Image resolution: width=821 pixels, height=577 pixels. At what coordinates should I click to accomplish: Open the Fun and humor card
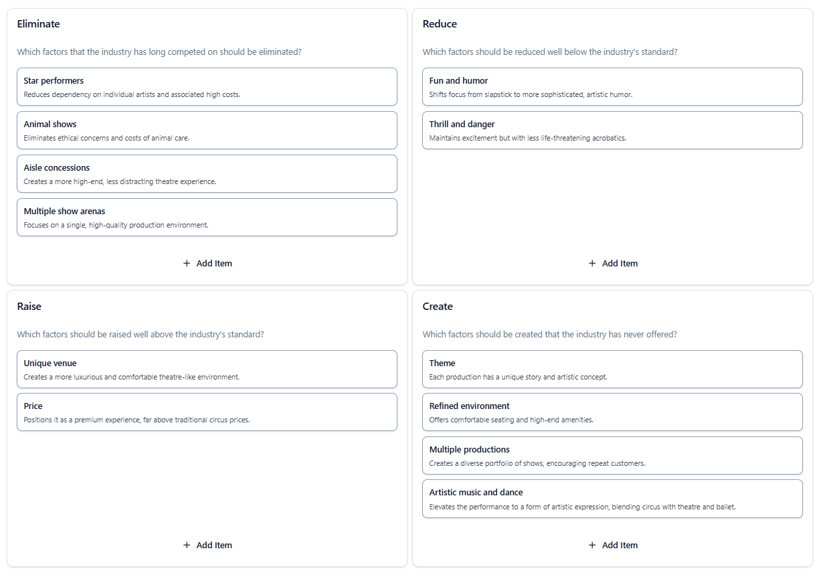[612, 86]
